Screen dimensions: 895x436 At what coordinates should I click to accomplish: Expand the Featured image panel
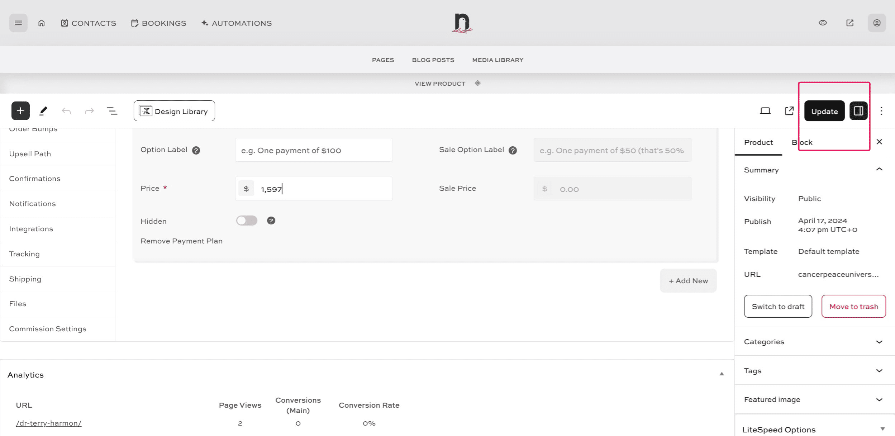click(879, 399)
